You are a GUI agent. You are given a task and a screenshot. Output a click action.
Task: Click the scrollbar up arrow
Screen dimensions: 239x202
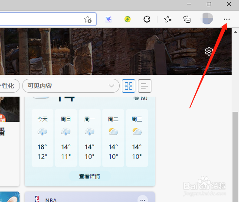point(235,32)
